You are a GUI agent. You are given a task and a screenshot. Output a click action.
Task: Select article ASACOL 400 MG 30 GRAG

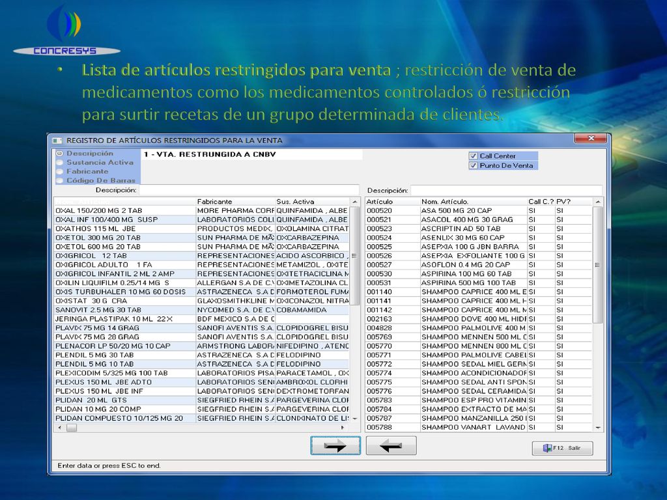point(479,220)
